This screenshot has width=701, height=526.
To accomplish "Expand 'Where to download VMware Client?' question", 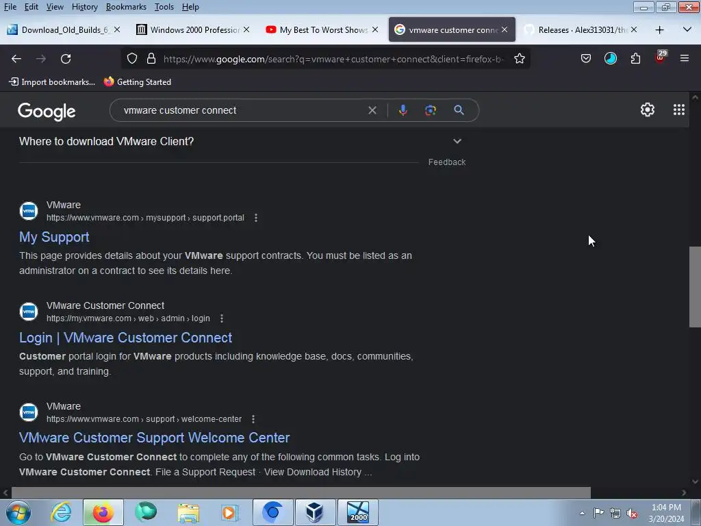I will click(x=457, y=141).
